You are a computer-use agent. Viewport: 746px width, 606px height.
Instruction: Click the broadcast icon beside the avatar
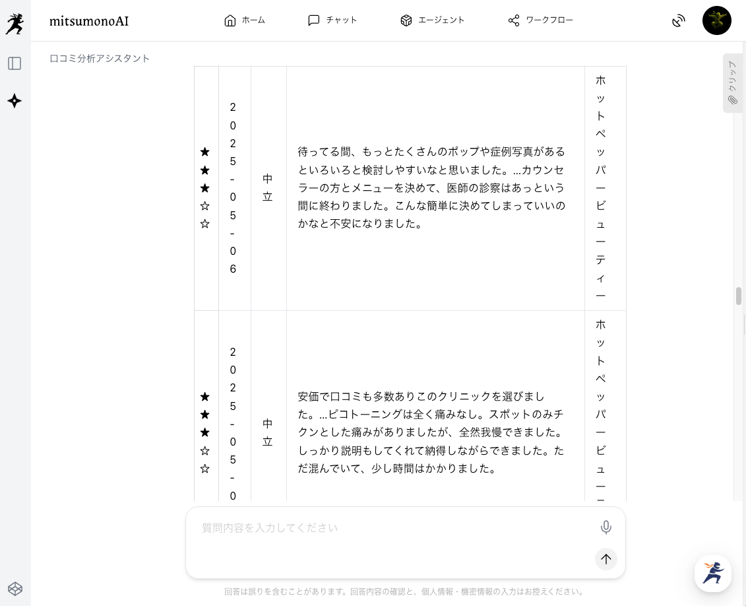click(x=678, y=21)
